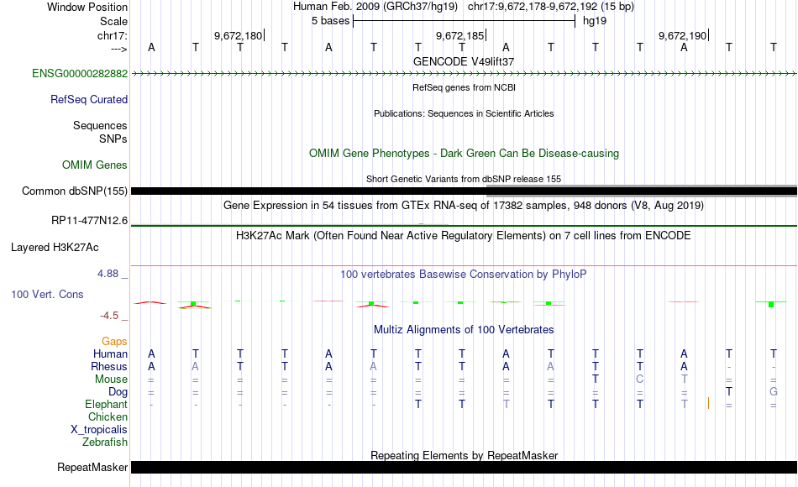798x487 pixels.
Task: Click Multiz Alignments of 100 Vertebrates title
Action: pos(464,330)
